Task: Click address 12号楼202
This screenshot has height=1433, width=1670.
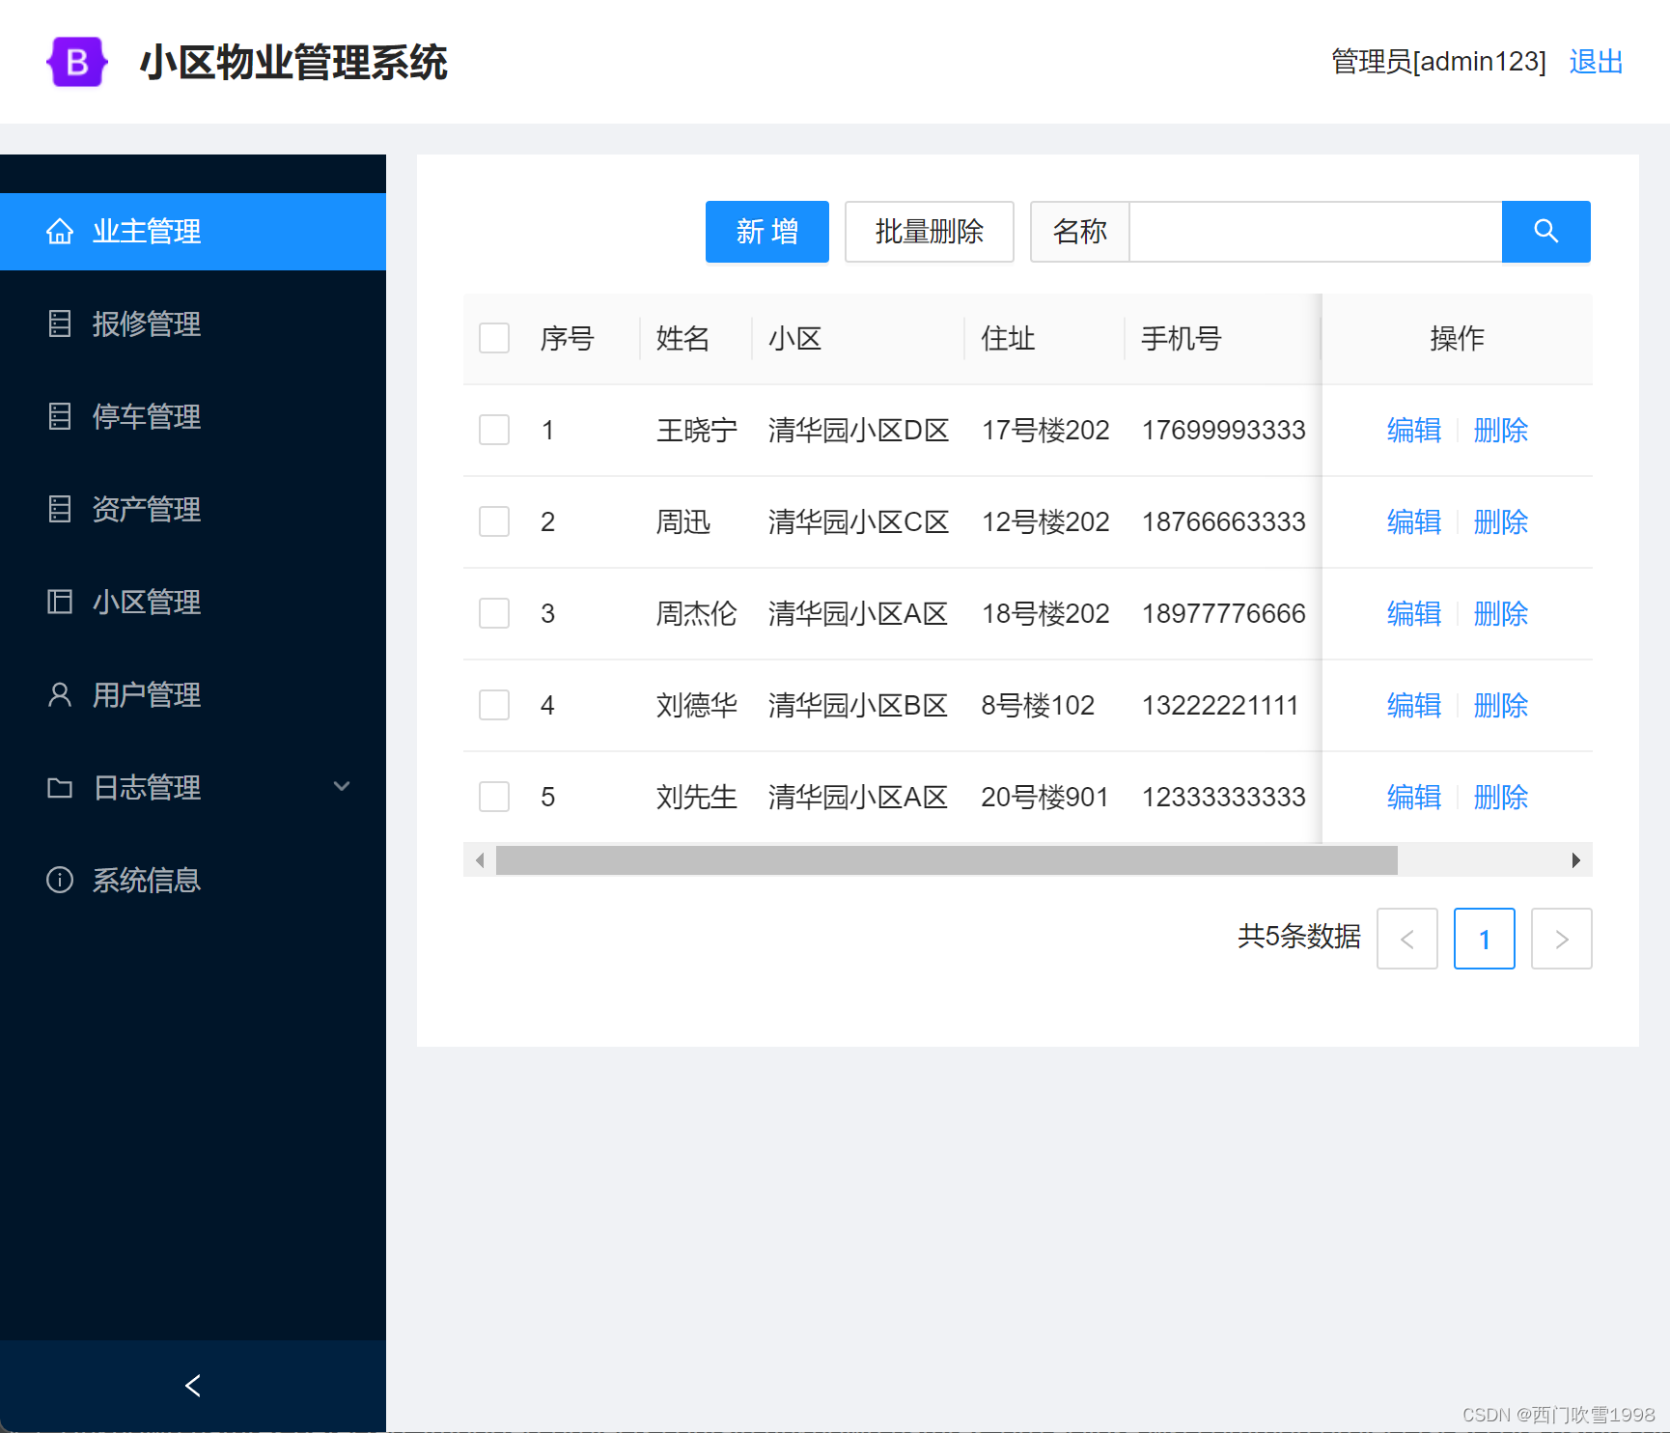Action: 1045,521
